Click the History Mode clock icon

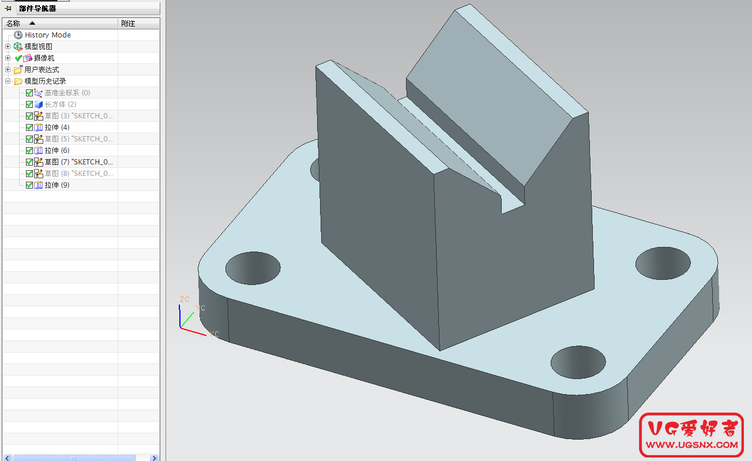(18, 35)
